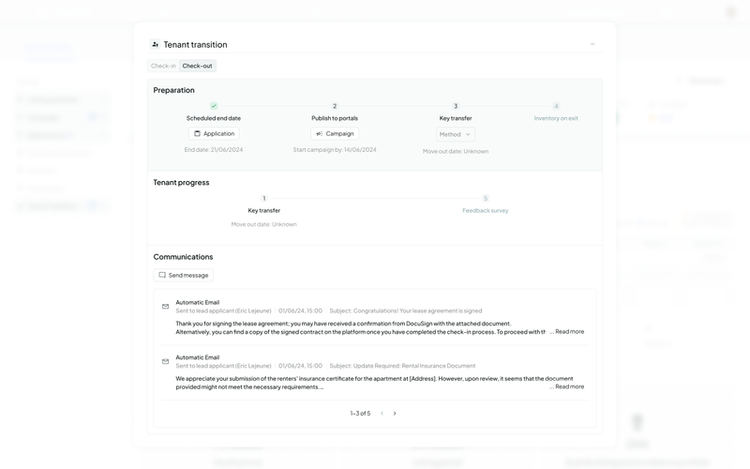Viewport: 750px width, 469px height.
Task: Go to the previous page of communications
Action: click(x=382, y=413)
